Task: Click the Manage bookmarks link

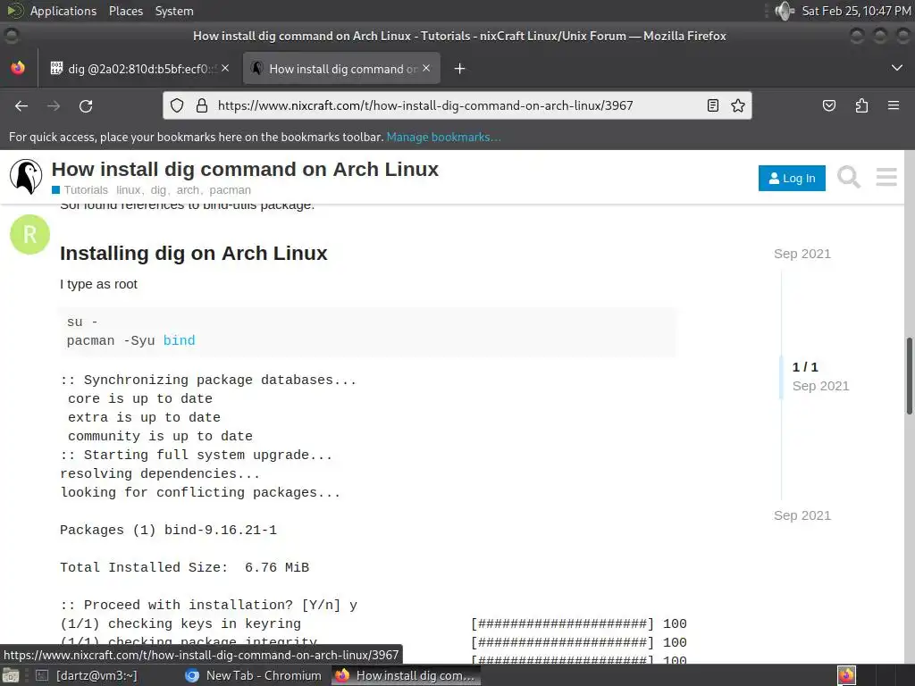Action: pyautogui.click(x=443, y=137)
